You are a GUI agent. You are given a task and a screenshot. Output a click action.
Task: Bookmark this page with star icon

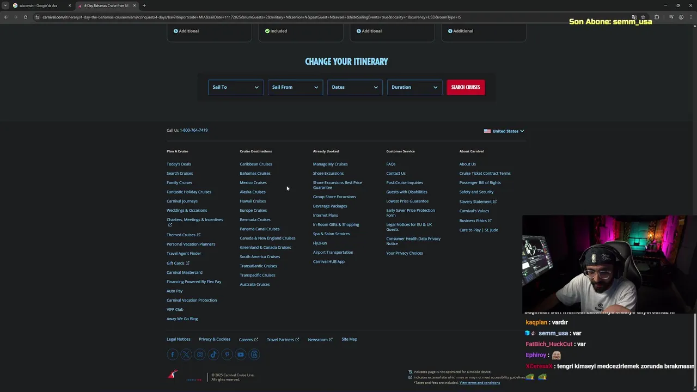(x=643, y=17)
